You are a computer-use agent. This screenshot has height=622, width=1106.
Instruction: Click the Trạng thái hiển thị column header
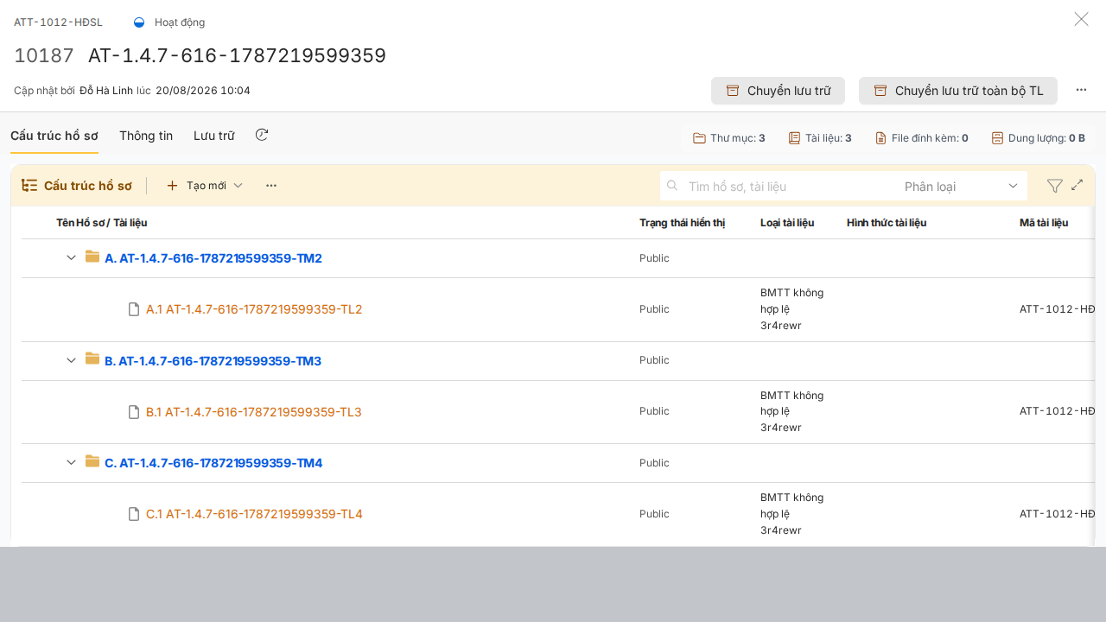683,223
